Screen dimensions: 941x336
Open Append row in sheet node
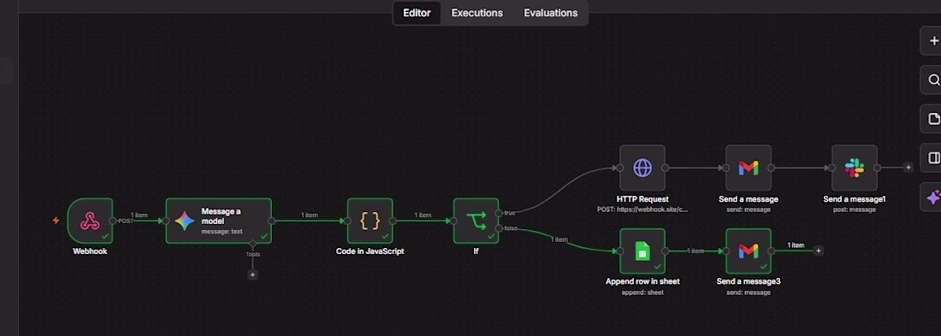642,251
